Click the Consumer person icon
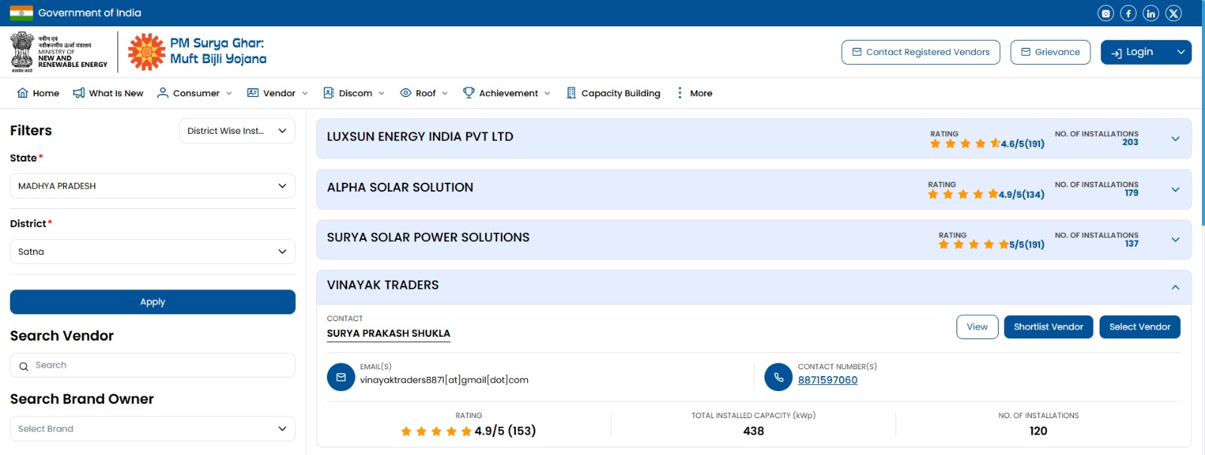 (163, 93)
